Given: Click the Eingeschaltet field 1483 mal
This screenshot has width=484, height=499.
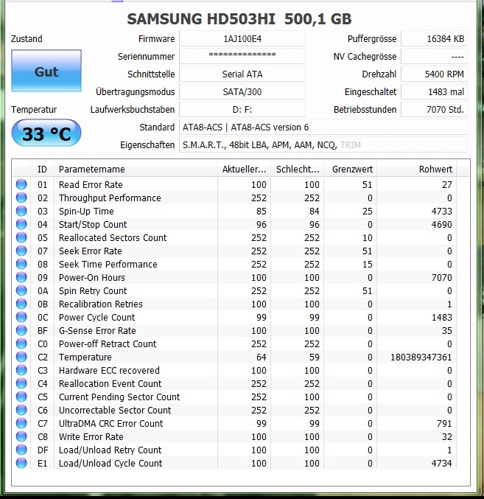Looking at the screenshot, I should pos(435,92).
